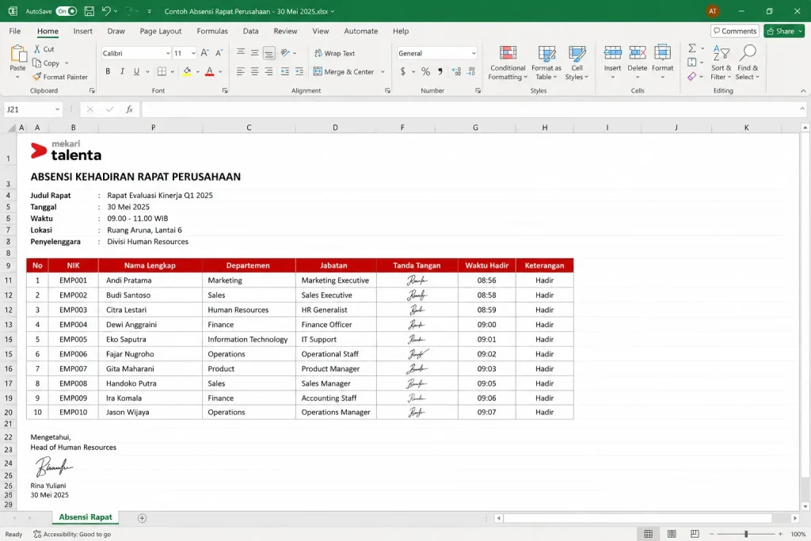
Task: Switch to the Insert tab
Action: 82,31
